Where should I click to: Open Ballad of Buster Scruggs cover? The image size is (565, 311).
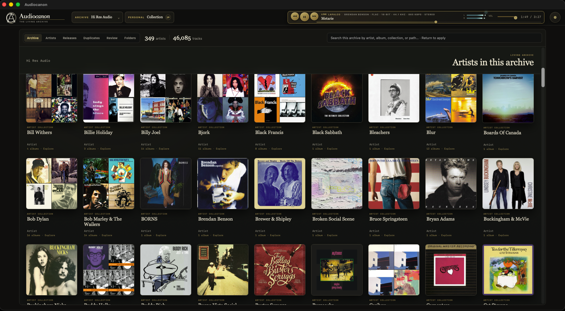(x=280, y=270)
